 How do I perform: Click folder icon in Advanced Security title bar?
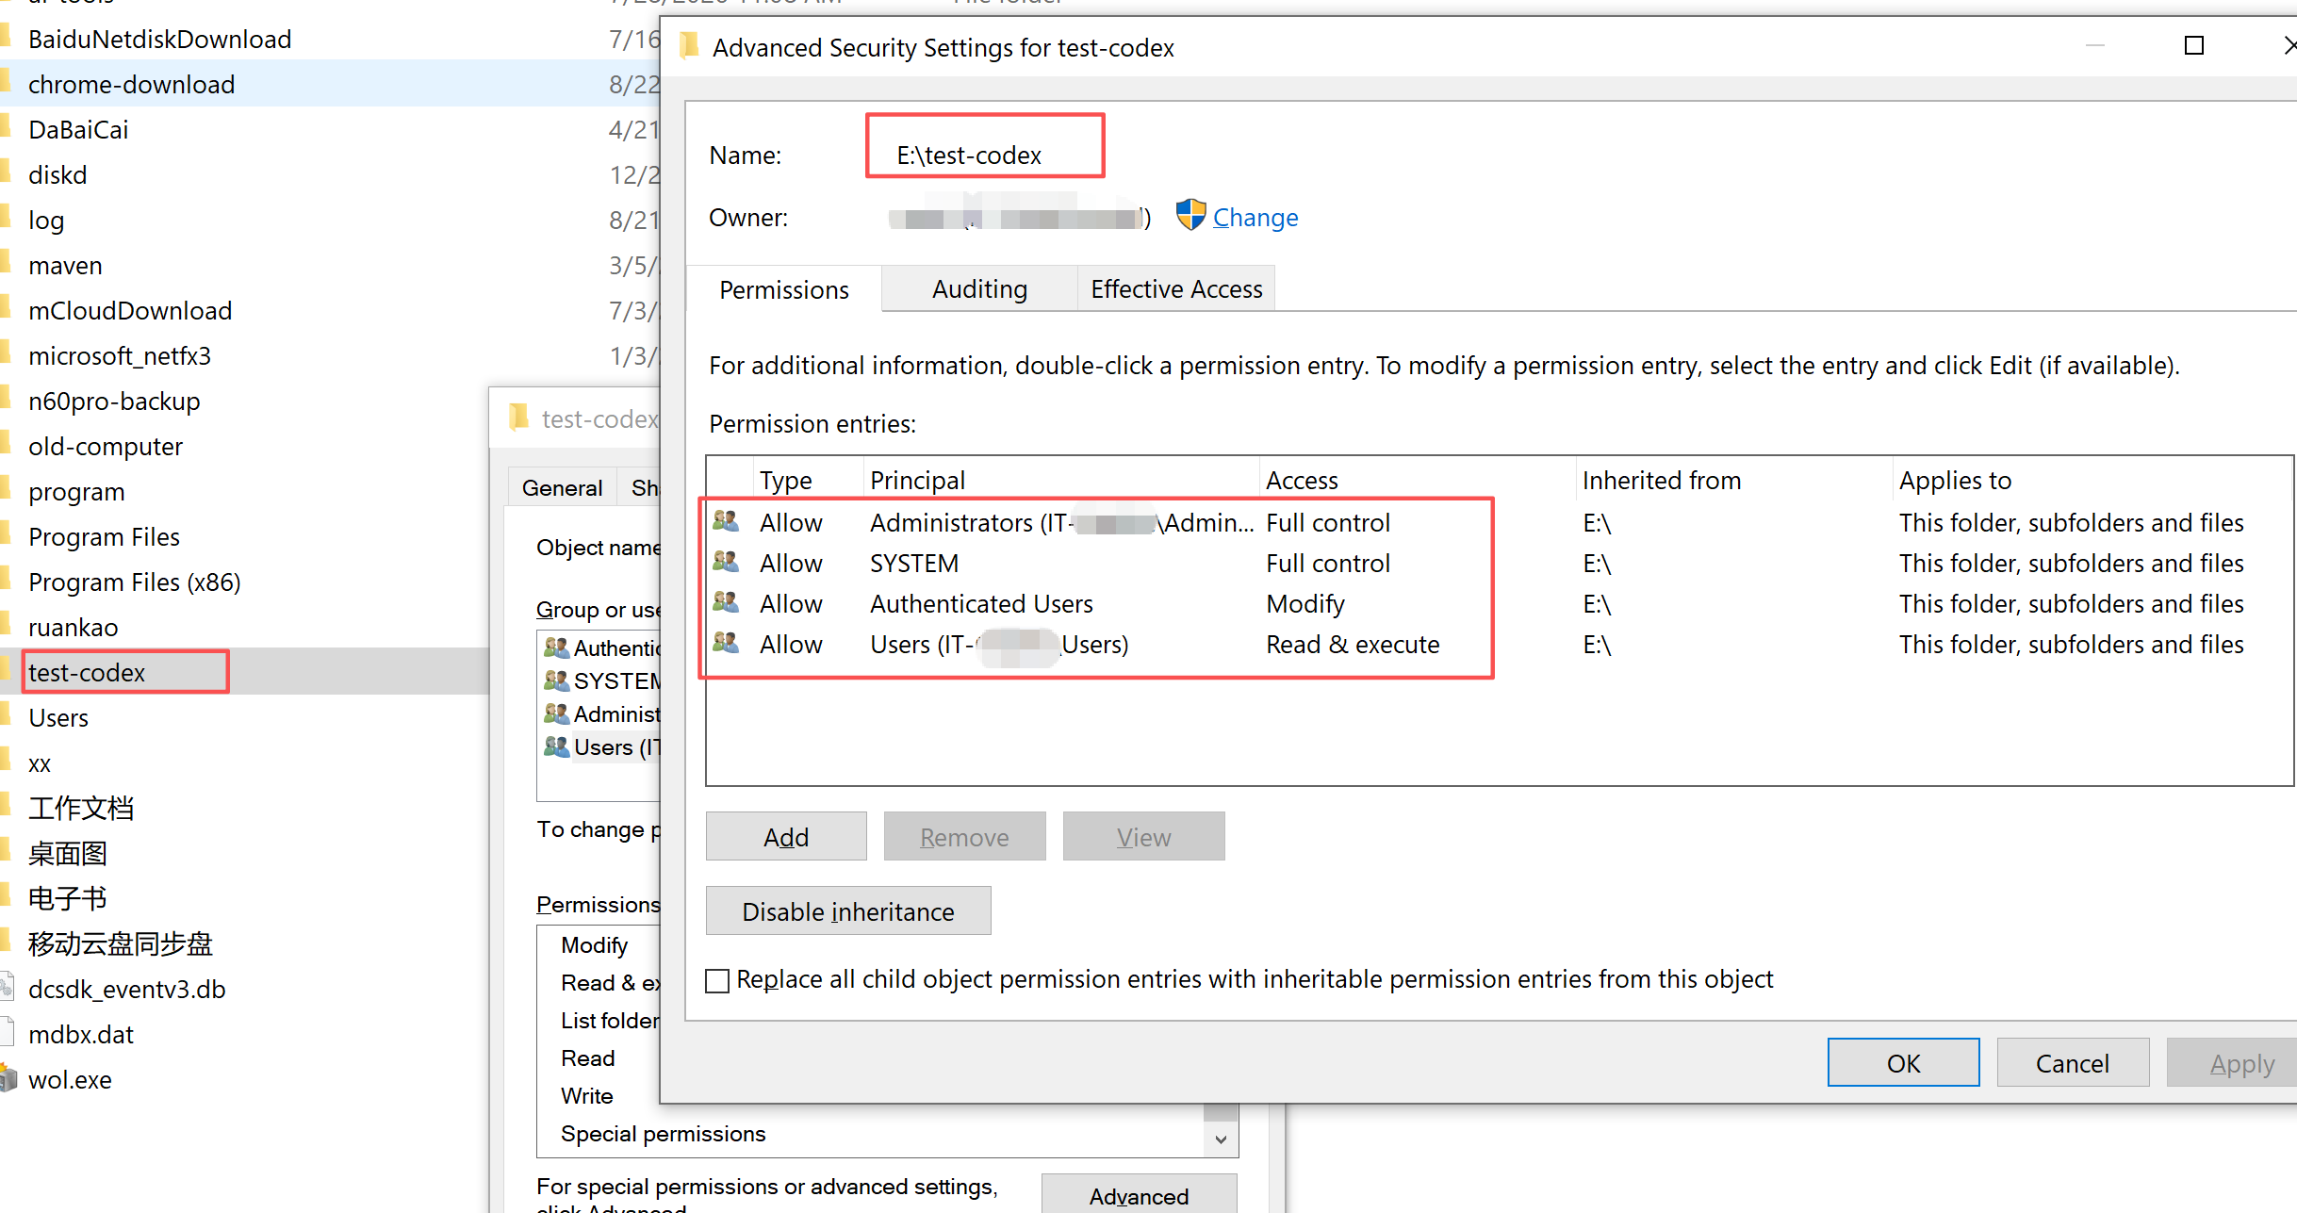tap(691, 46)
